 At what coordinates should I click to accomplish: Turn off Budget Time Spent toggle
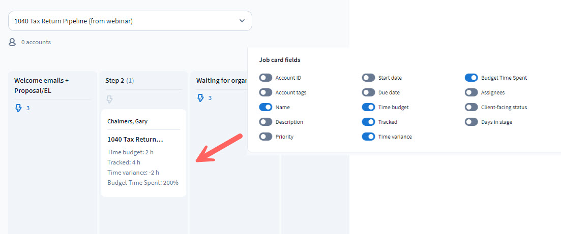tap(471, 78)
